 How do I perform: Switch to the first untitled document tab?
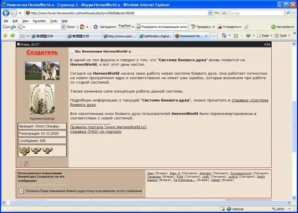[48, 36]
